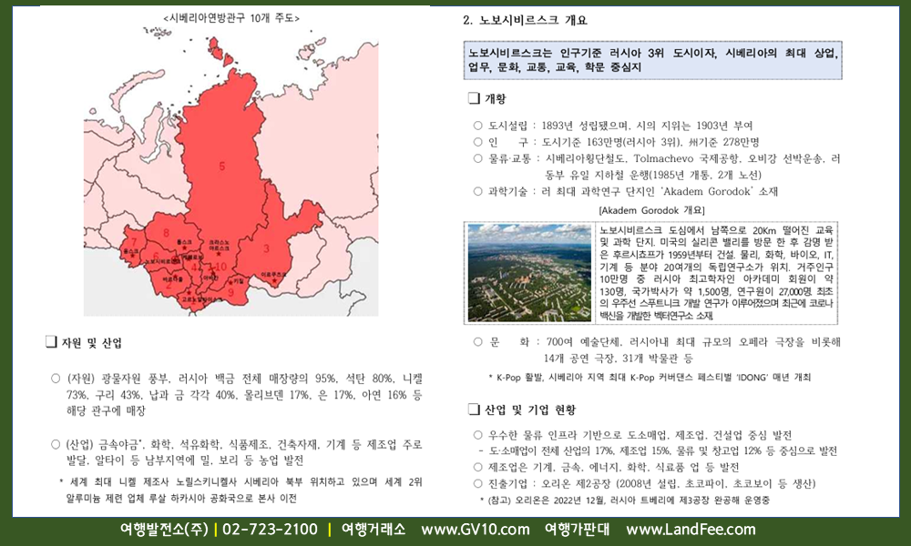Click the caption '[Akadem Gorodok 개요]'
The width and height of the screenshot is (911, 546).
[651, 210]
